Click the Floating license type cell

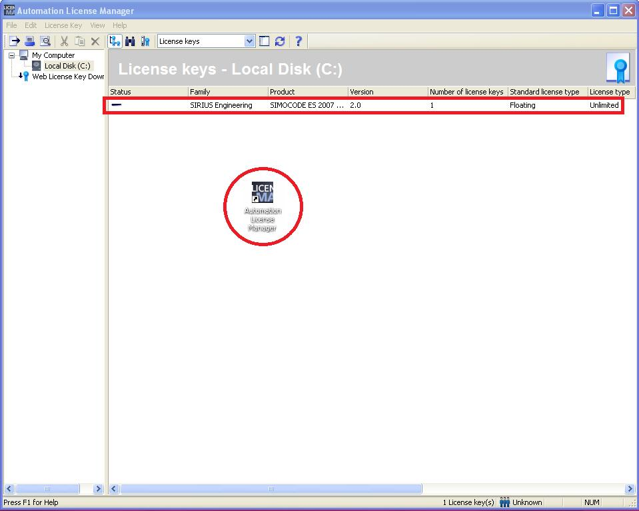pos(522,105)
